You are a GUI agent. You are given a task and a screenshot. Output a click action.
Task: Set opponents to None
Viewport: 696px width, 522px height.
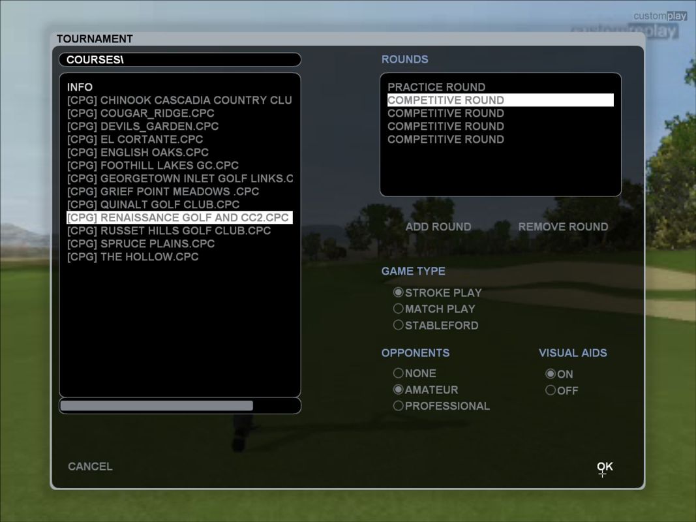point(399,374)
